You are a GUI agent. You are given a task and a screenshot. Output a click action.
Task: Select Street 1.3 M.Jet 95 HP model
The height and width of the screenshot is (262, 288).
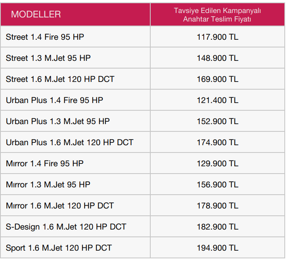pos(48,58)
